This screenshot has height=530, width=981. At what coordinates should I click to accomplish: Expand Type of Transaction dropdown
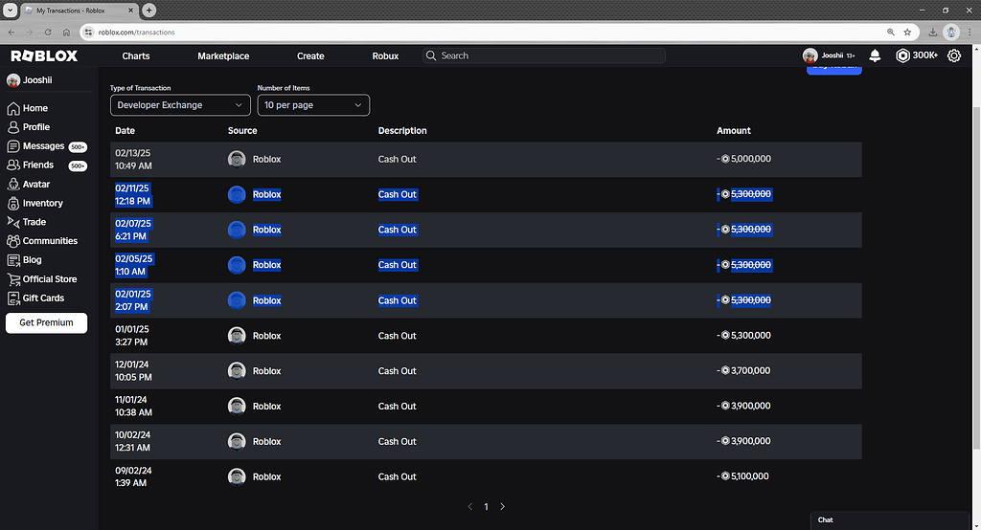tap(180, 105)
